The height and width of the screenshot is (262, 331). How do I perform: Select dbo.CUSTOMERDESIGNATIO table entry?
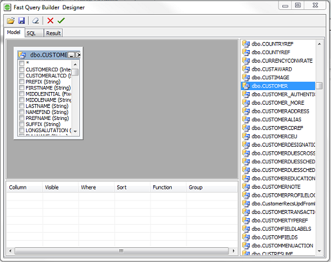pyautogui.click(x=278, y=145)
